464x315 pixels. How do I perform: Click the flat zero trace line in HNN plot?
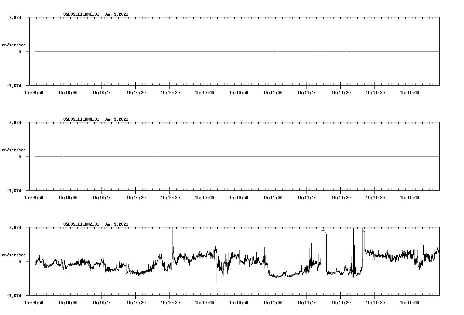tap(237, 156)
